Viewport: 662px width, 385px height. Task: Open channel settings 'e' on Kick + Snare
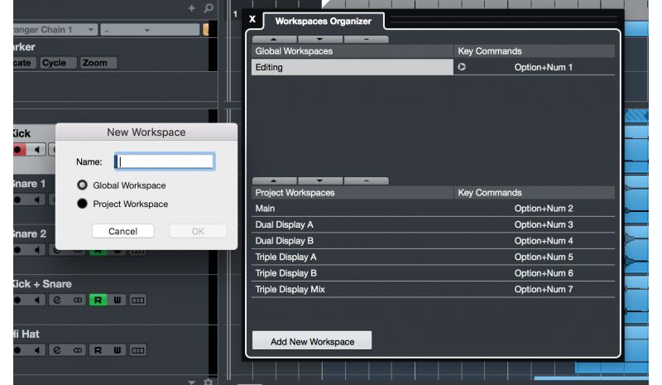point(57,300)
